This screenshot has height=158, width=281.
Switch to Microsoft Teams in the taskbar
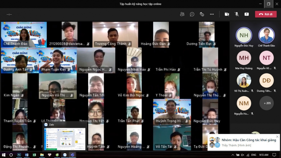(x=72, y=155)
